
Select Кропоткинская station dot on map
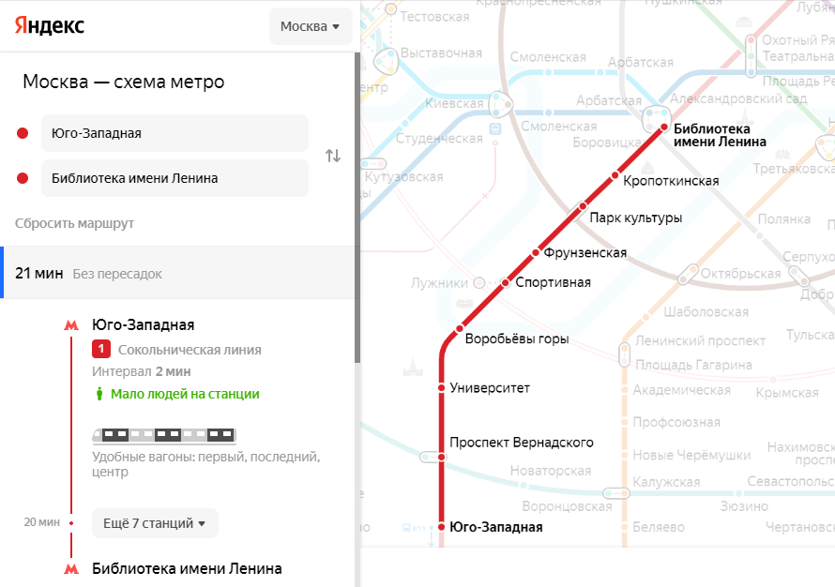click(x=615, y=175)
